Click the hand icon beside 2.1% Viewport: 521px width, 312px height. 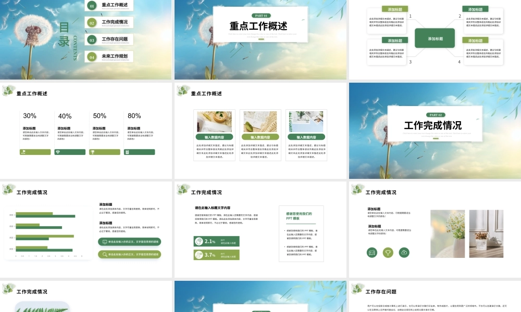[199, 241]
